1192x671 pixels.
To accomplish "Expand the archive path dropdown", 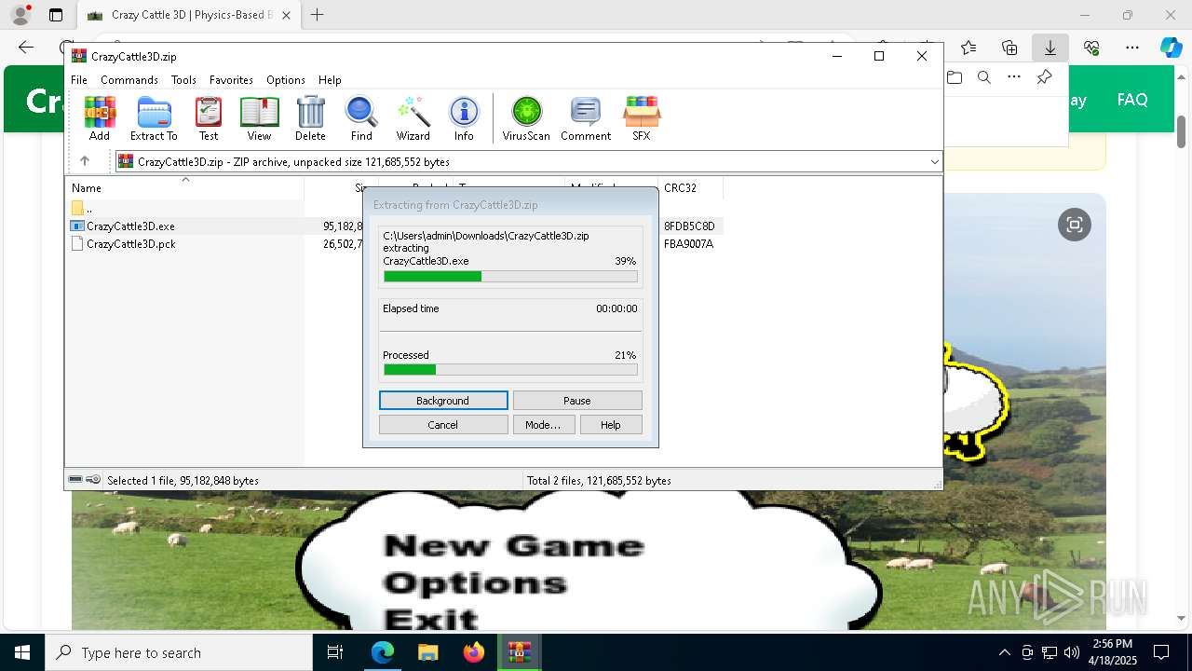I will coord(934,161).
